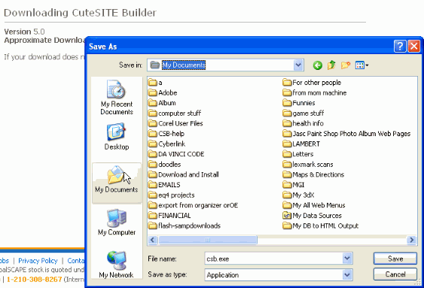
Task: Select the MGI folder
Action: pos(294,185)
